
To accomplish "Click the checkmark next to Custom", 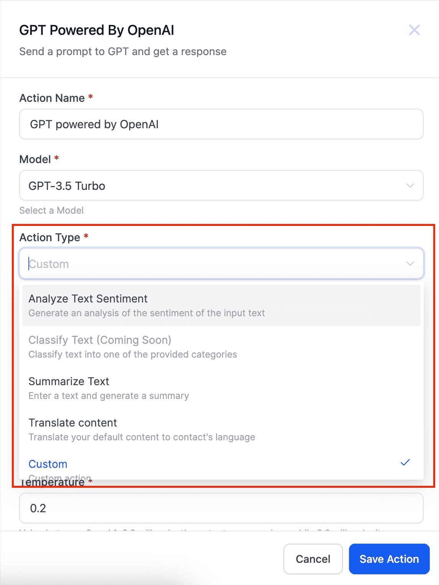I will pyautogui.click(x=405, y=462).
